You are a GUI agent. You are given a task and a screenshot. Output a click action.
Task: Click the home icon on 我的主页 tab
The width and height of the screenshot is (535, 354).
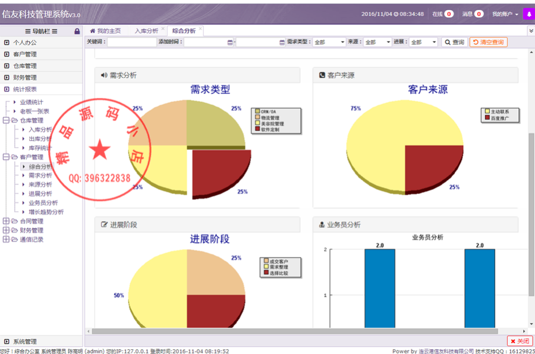92,31
